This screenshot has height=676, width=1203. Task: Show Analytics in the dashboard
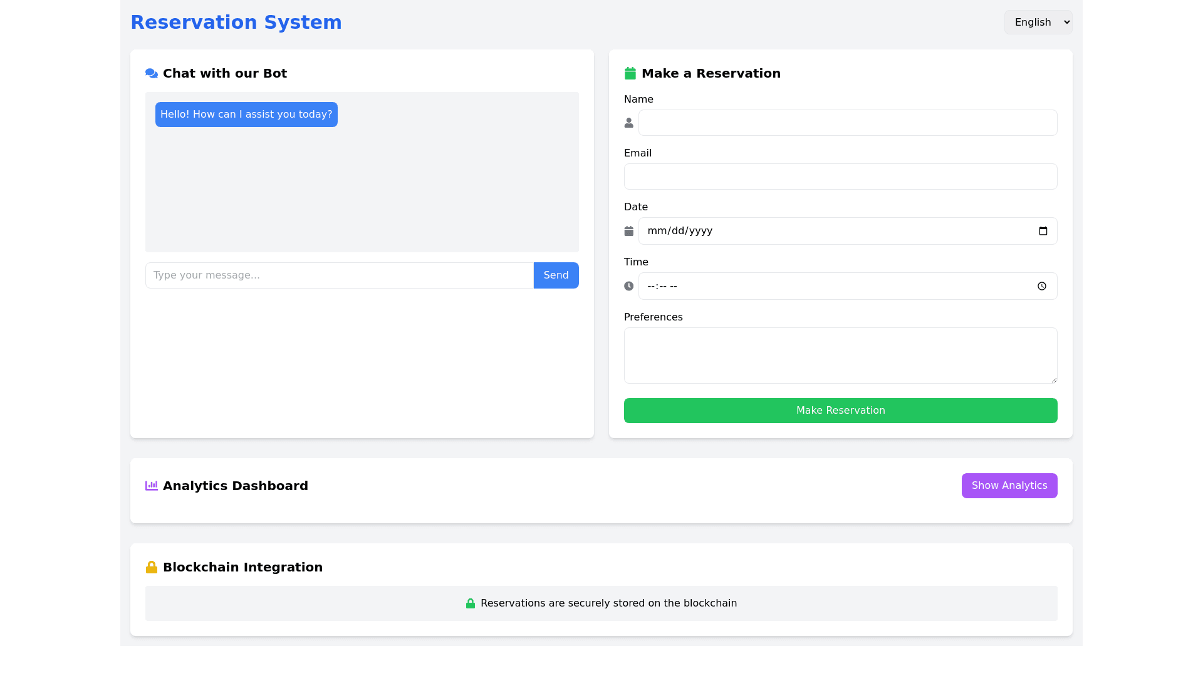click(1009, 486)
